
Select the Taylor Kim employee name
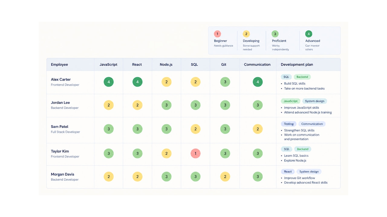click(60, 151)
